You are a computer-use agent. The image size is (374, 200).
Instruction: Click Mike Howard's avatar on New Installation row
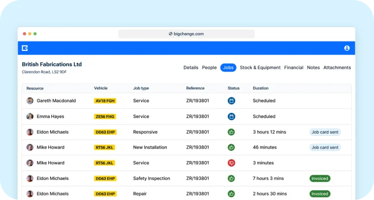[30, 148]
